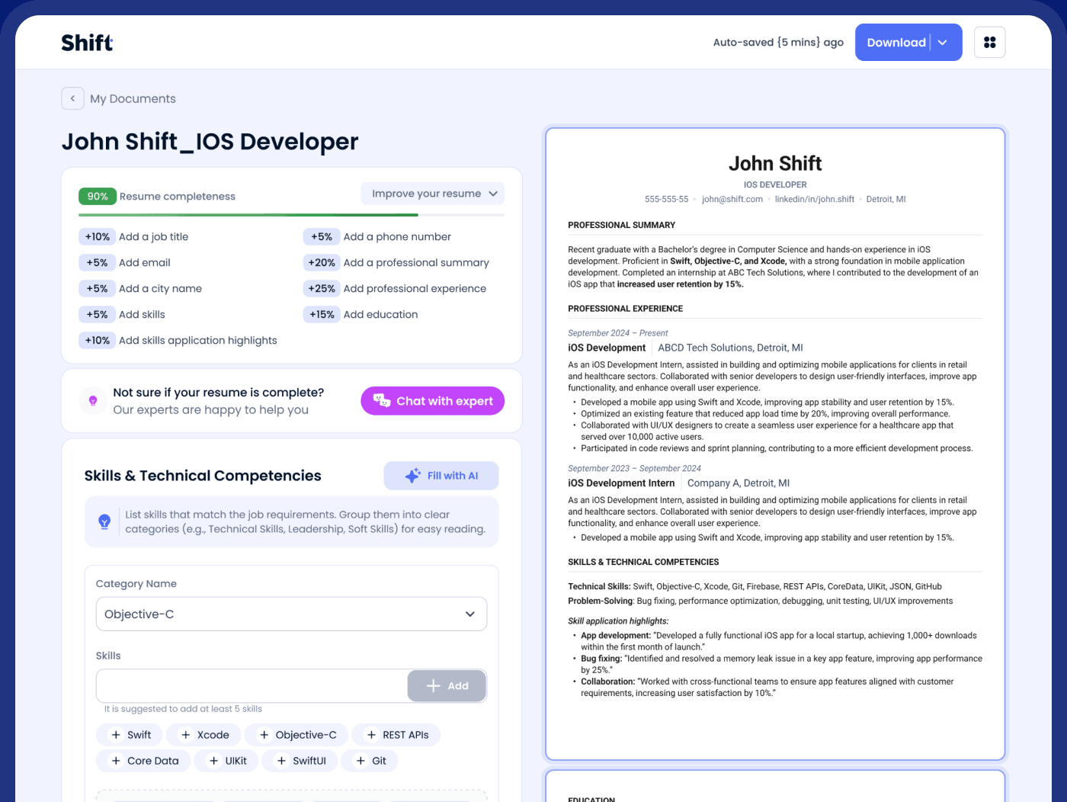Click the Auto-saved status text
Image resolution: width=1067 pixels, height=802 pixels.
pyautogui.click(x=778, y=43)
